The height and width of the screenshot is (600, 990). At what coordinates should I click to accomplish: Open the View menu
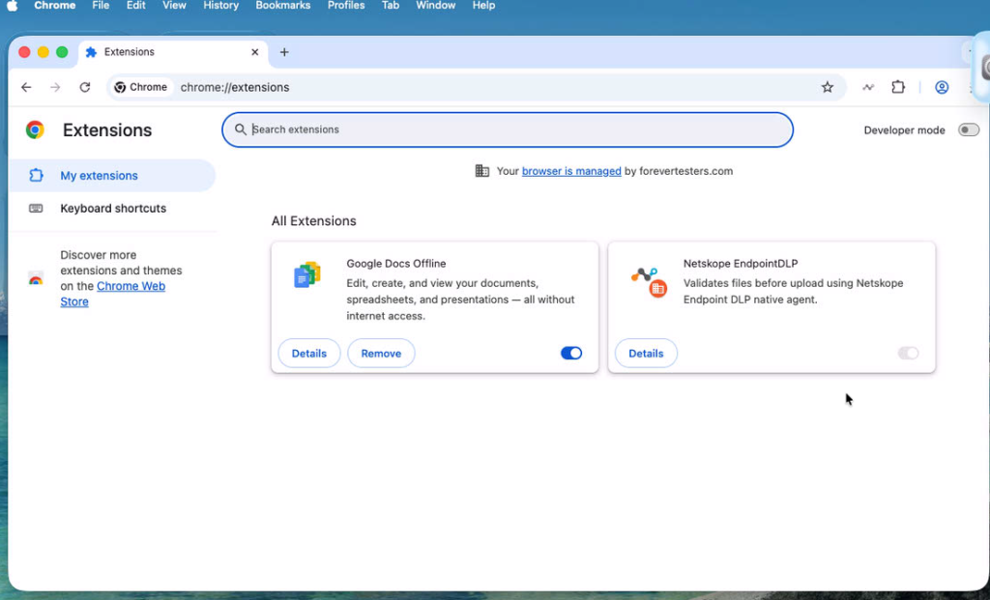pyautogui.click(x=174, y=6)
